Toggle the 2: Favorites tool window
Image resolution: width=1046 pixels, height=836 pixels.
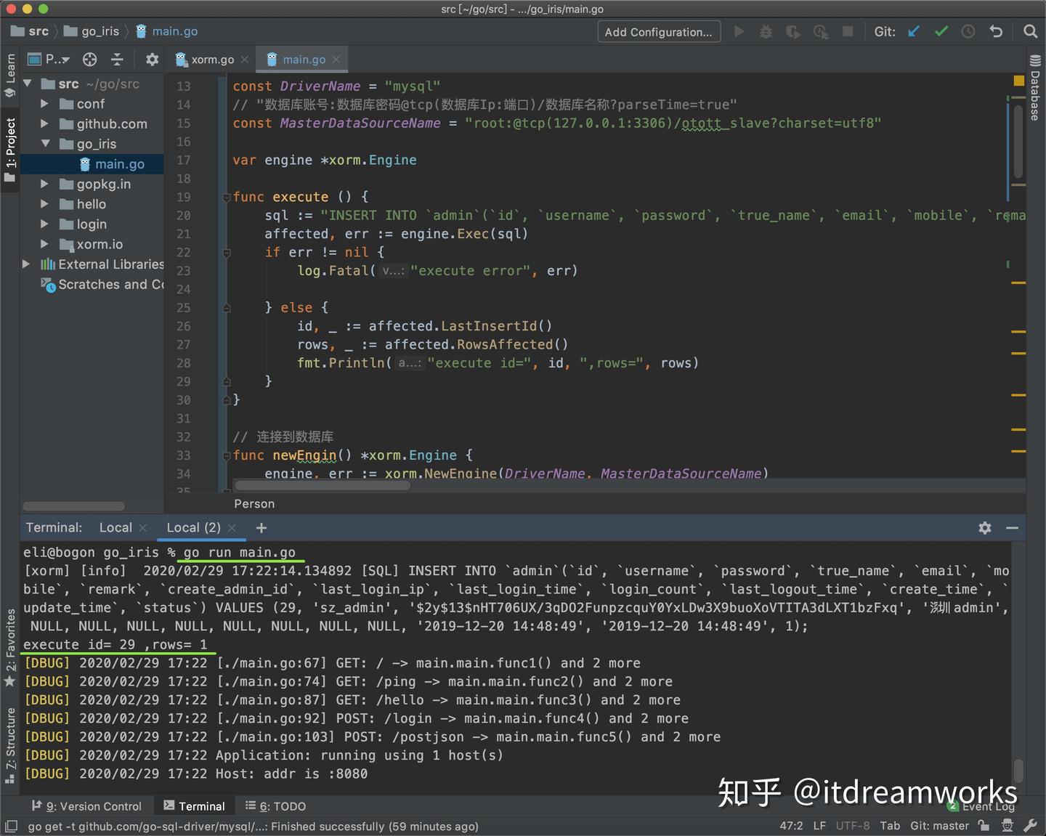10,648
